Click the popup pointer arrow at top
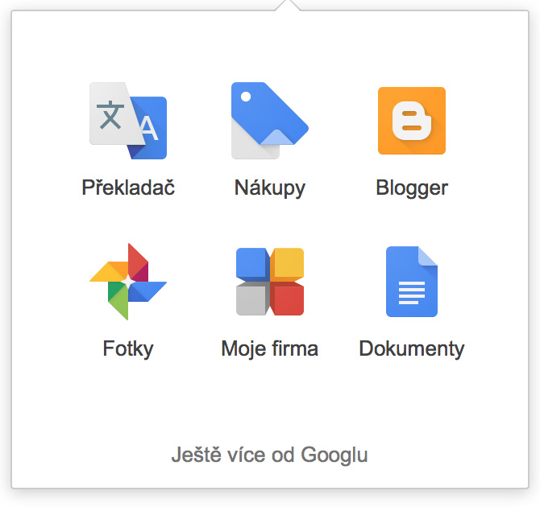Image resolution: width=540 pixels, height=507 pixels. (286, 6)
